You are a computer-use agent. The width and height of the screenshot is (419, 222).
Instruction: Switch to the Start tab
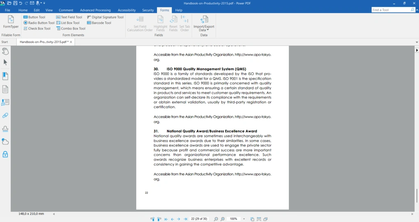tap(5, 42)
